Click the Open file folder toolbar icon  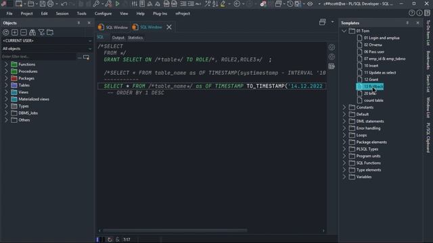[x=30, y=3]
